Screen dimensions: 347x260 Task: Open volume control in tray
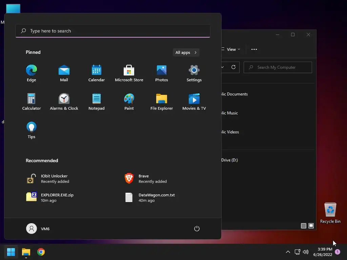[306, 252]
